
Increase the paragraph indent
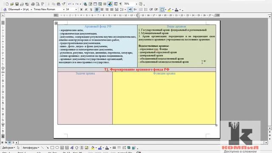156,9
